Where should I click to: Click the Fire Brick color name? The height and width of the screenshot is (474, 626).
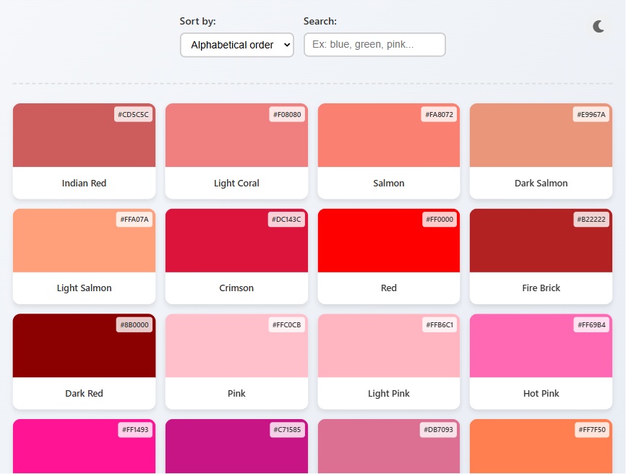[x=541, y=288]
